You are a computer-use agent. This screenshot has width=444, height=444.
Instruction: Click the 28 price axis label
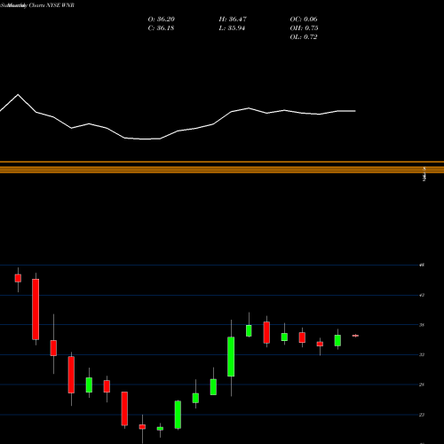422,385
